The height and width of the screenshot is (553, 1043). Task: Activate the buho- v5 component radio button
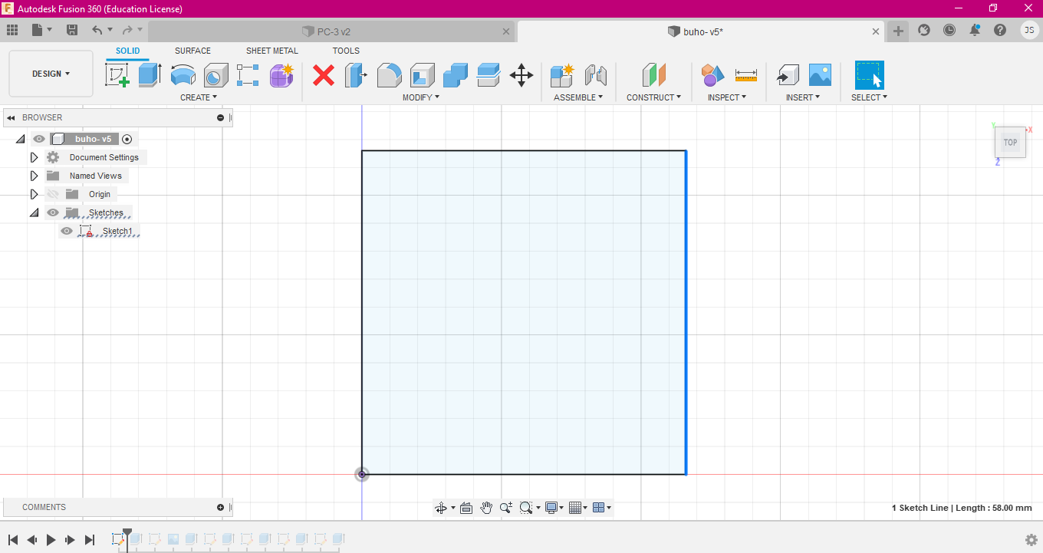point(127,139)
